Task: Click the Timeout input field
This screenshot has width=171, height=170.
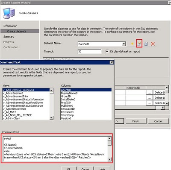Action: point(90,51)
